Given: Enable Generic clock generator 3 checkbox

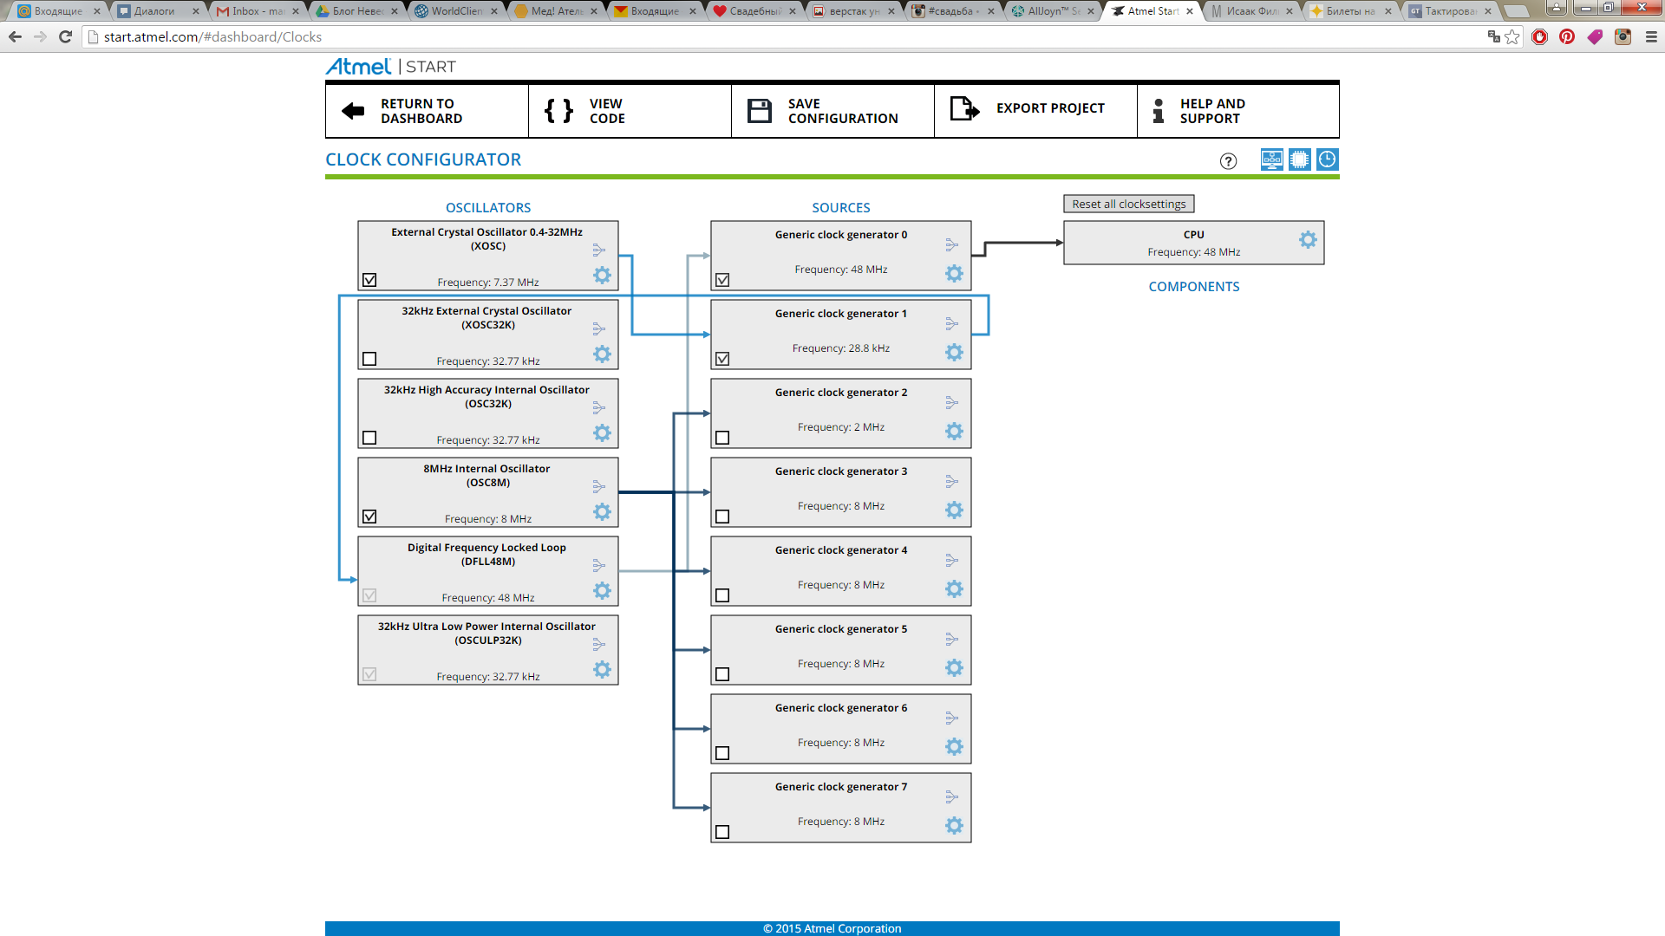Looking at the screenshot, I should pos(722,517).
